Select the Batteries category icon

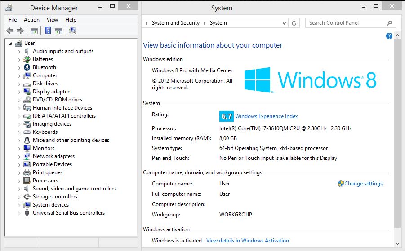tap(27, 59)
